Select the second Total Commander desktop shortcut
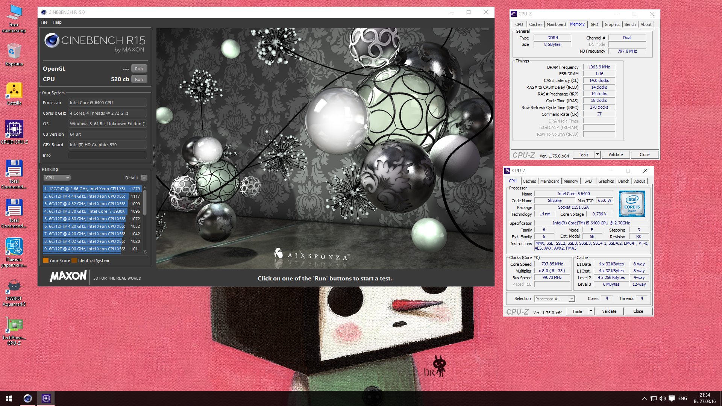The image size is (722, 406). click(14, 214)
